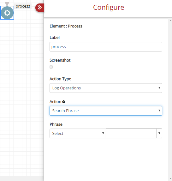The height and width of the screenshot is (181, 172).
Task: Click the process label on the canvas
Action: coord(23,6)
